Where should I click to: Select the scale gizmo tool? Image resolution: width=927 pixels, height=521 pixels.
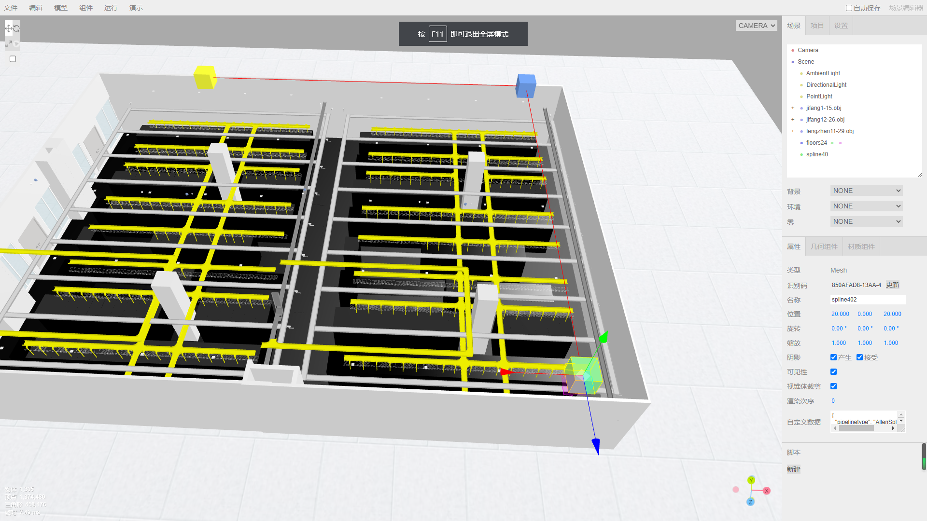8,44
